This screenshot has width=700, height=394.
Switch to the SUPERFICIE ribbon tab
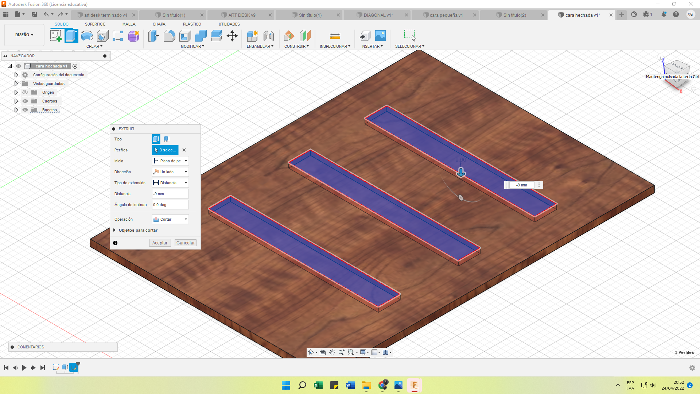point(95,24)
